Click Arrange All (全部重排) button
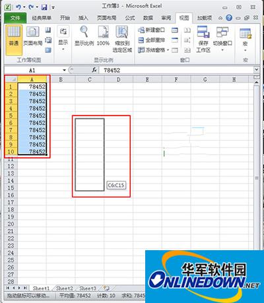 click(151, 40)
